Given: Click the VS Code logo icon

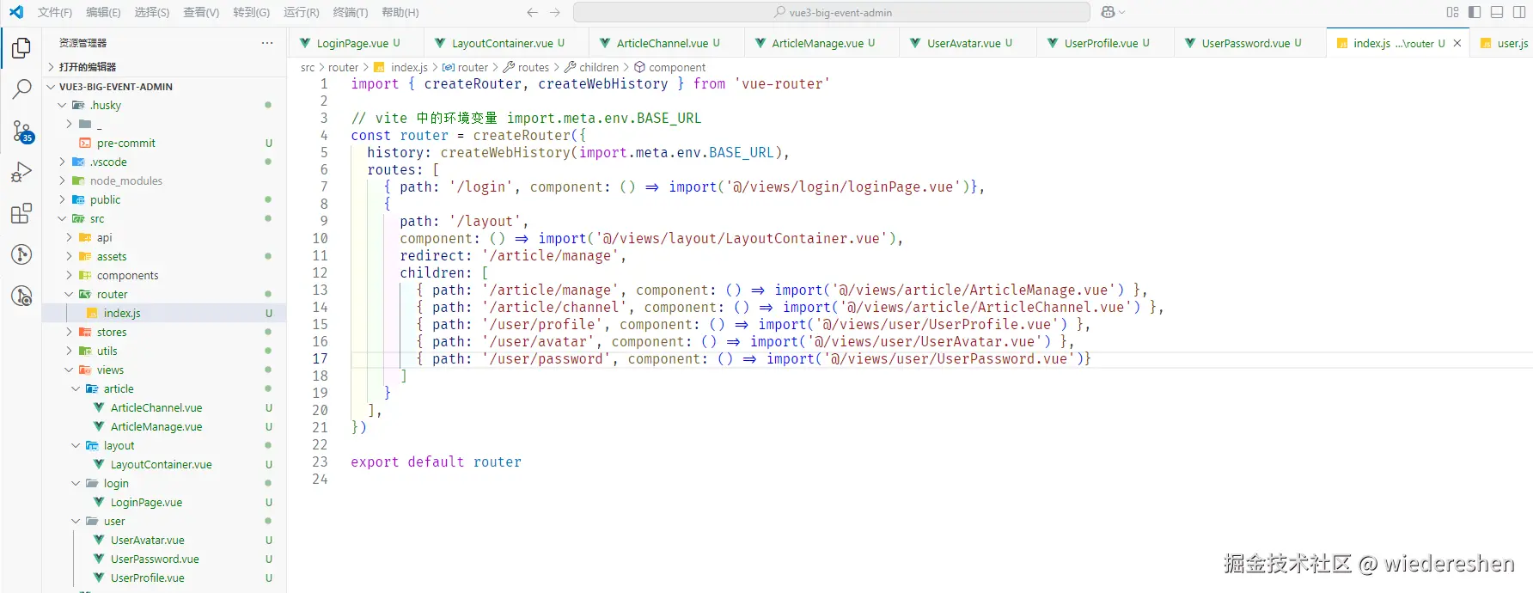Looking at the screenshot, I should click(x=16, y=12).
